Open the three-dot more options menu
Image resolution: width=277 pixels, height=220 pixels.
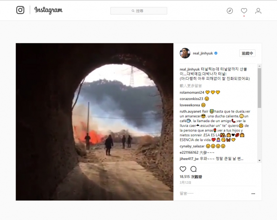tap(253, 194)
